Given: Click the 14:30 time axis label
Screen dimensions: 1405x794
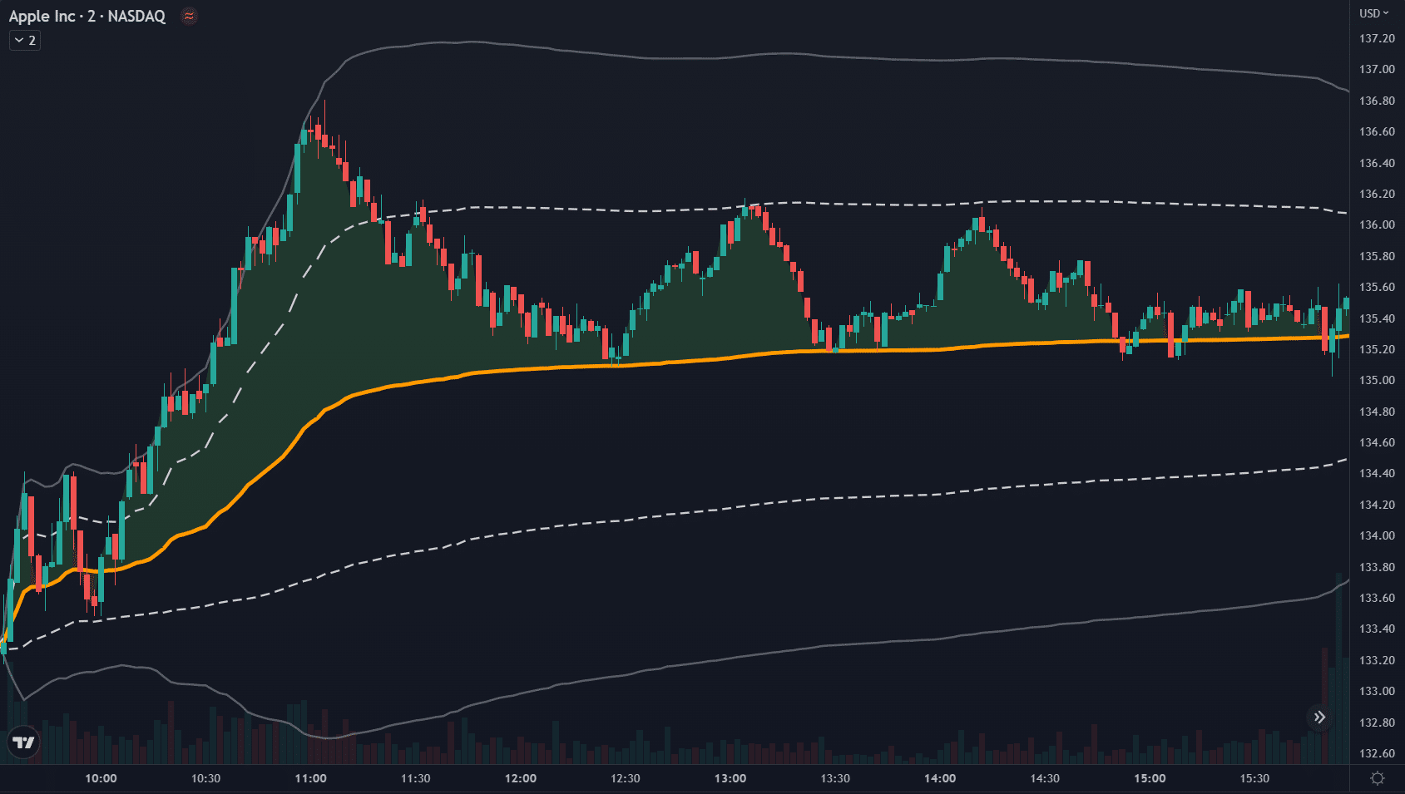Looking at the screenshot, I should click(x=1045, y=778).
